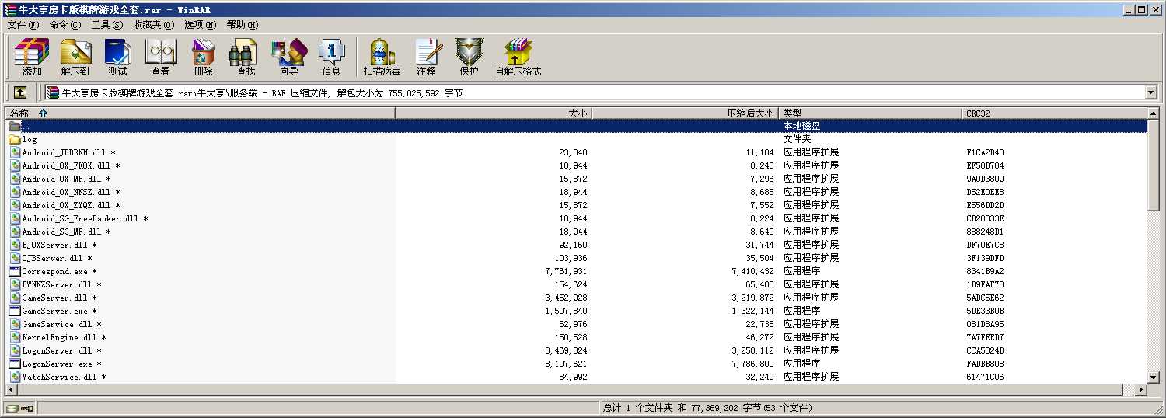Click the status bar file total text

[707, 408]
